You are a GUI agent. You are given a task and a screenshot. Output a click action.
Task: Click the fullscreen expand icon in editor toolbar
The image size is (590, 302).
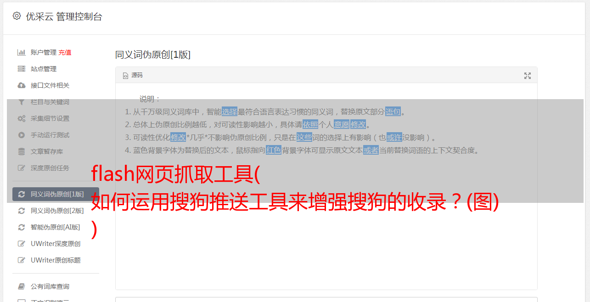(x=528, y=76)
